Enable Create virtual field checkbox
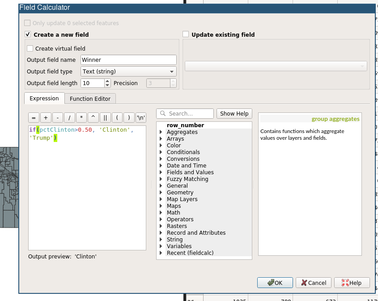 click(x=30, y=48)
